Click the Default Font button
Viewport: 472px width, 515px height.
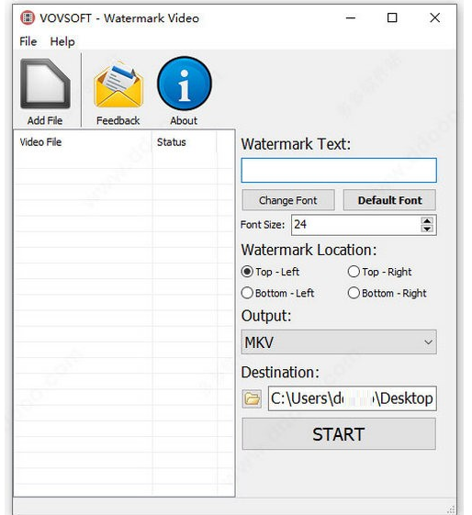click(x=389, y=200)
